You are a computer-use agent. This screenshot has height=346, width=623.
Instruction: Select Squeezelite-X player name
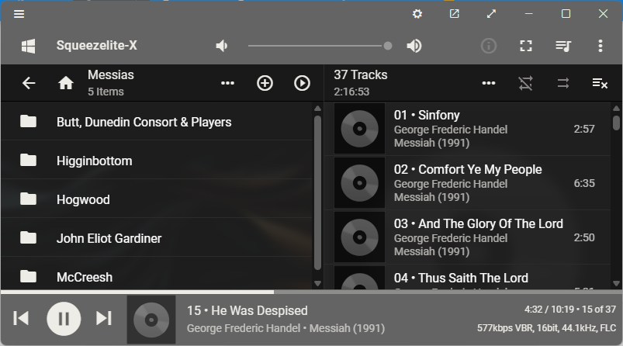96,46
